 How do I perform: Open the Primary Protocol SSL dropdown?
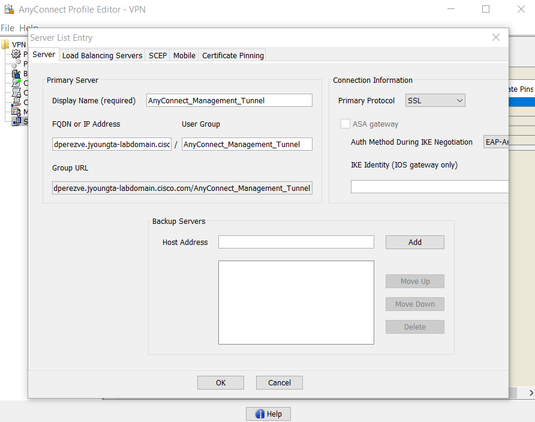[435, 100]
